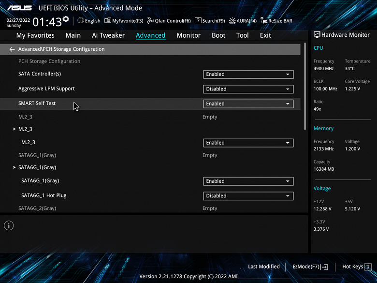Open Qfan Control(F6) fan icon
Image resolution: width=377 pixels, height=283 pixels.
(150, 21)
